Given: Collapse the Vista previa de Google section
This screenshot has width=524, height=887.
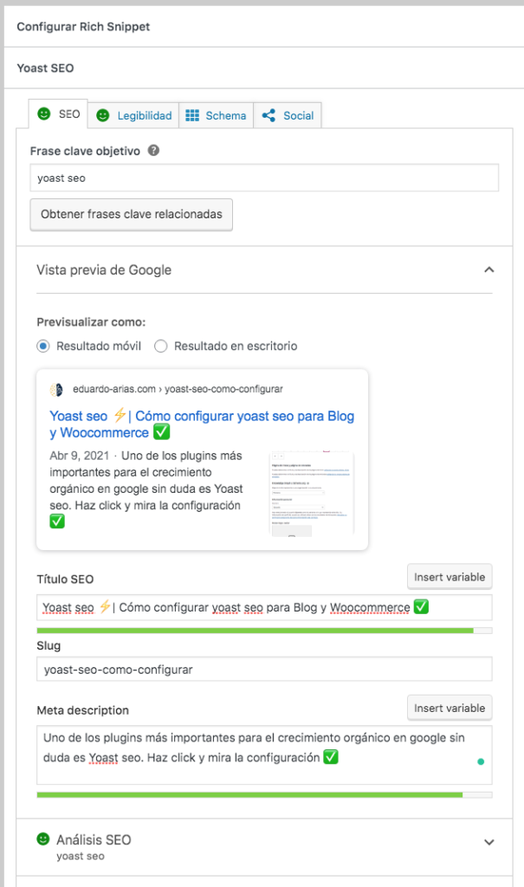Looking at the screenshot, I should pyautogui.click(x=488, y=270).
